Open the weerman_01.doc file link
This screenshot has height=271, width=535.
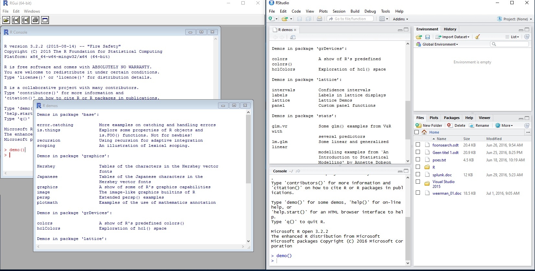tap(447, 193)
